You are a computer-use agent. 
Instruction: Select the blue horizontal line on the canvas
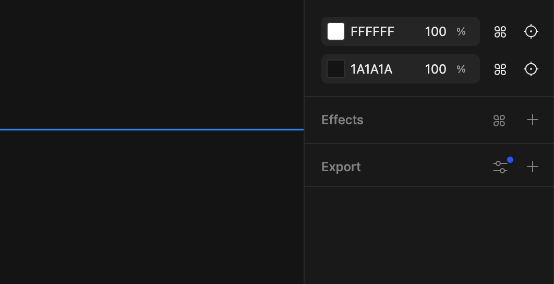coord(151,129)
